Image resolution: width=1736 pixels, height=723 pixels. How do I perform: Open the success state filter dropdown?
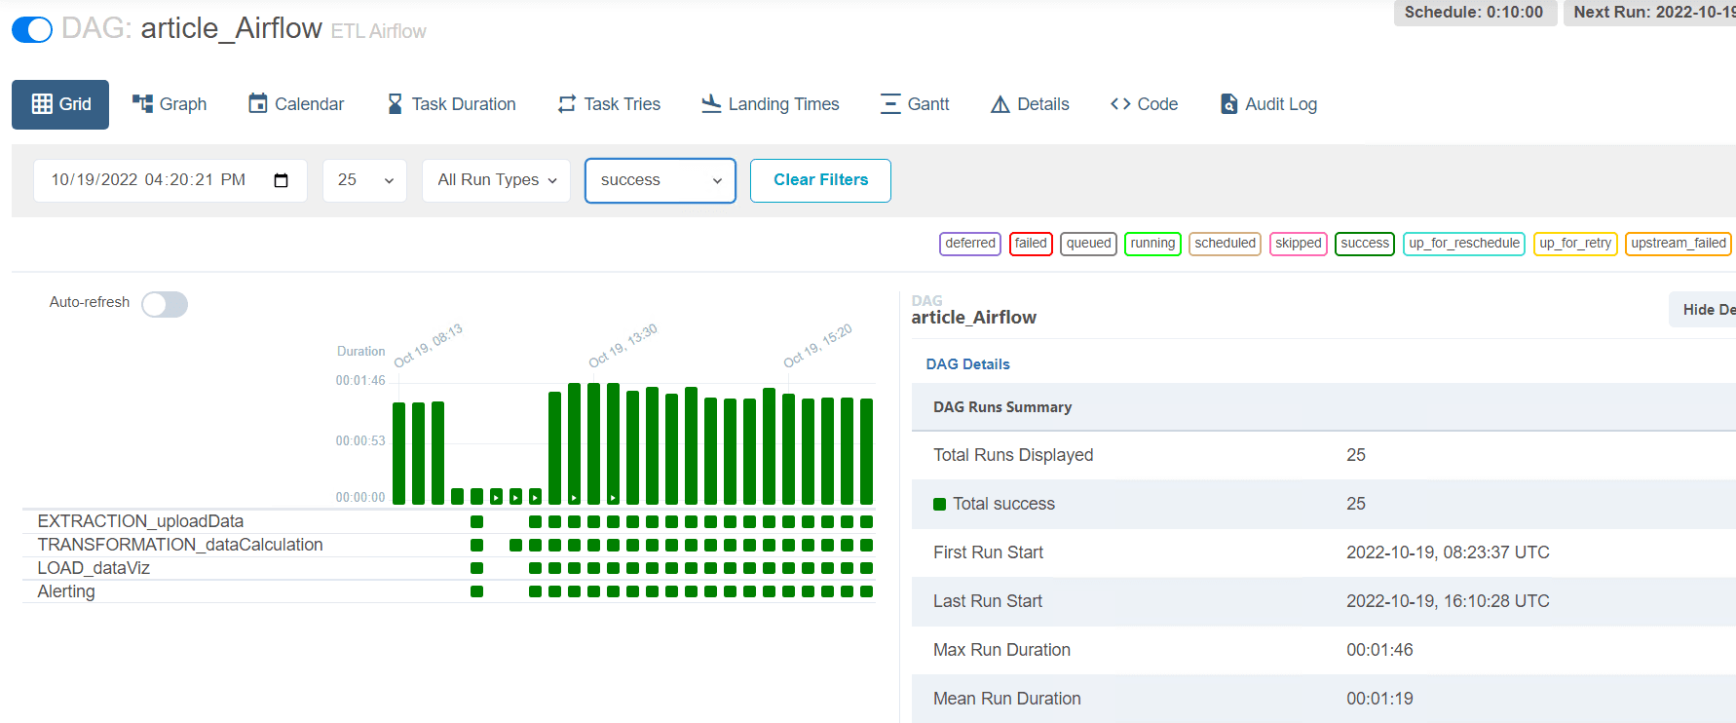[660, 180]
